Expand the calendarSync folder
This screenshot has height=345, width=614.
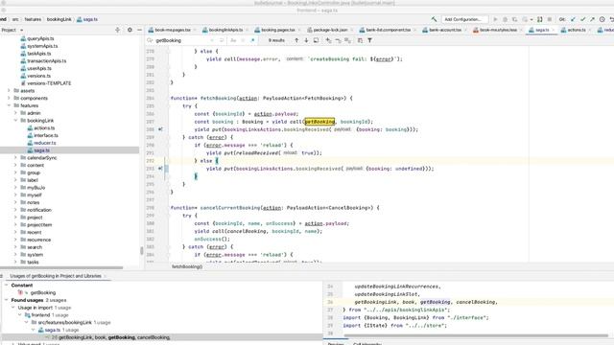15,157
